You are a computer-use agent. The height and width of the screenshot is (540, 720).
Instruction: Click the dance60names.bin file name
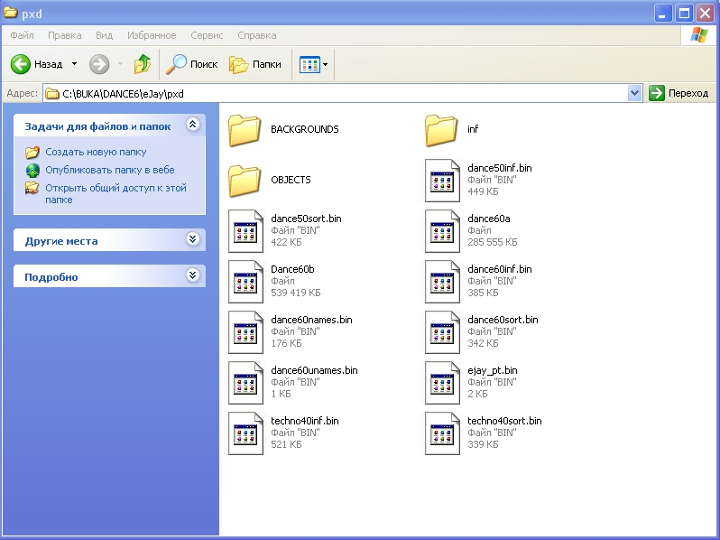coord(311,320)
